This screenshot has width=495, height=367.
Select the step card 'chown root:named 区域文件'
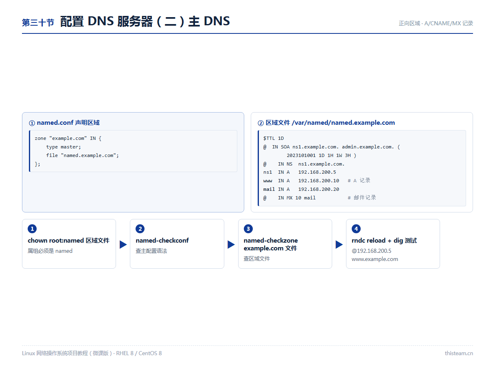[x=69, y=244]
